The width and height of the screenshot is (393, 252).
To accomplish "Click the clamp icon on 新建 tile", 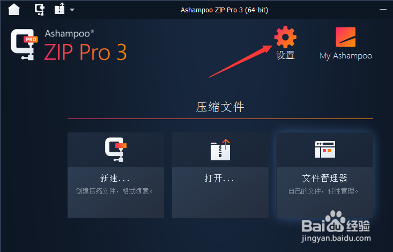I will (x=116, y=150).
